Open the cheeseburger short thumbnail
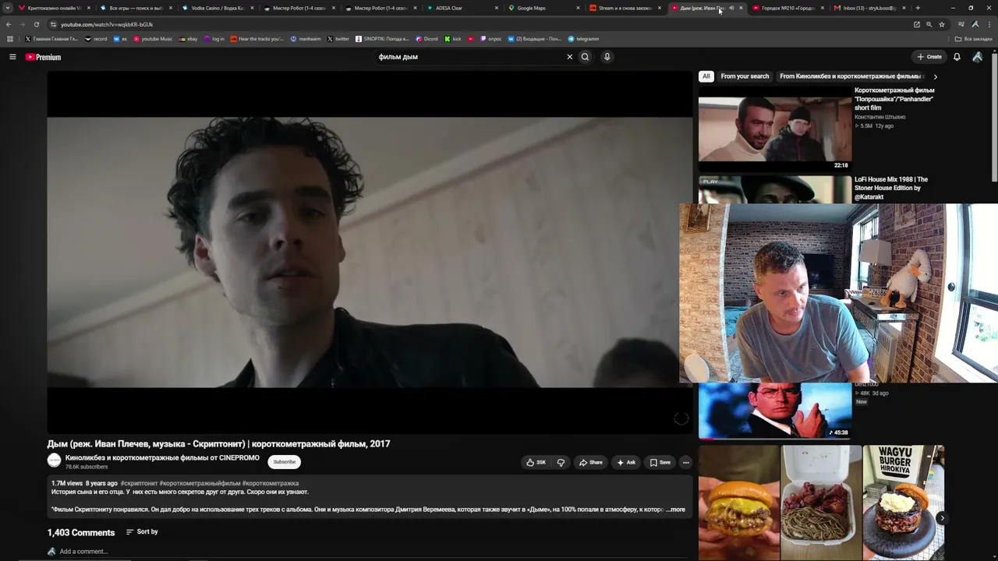The image size is (998, 561). click(x=739, y=503)
